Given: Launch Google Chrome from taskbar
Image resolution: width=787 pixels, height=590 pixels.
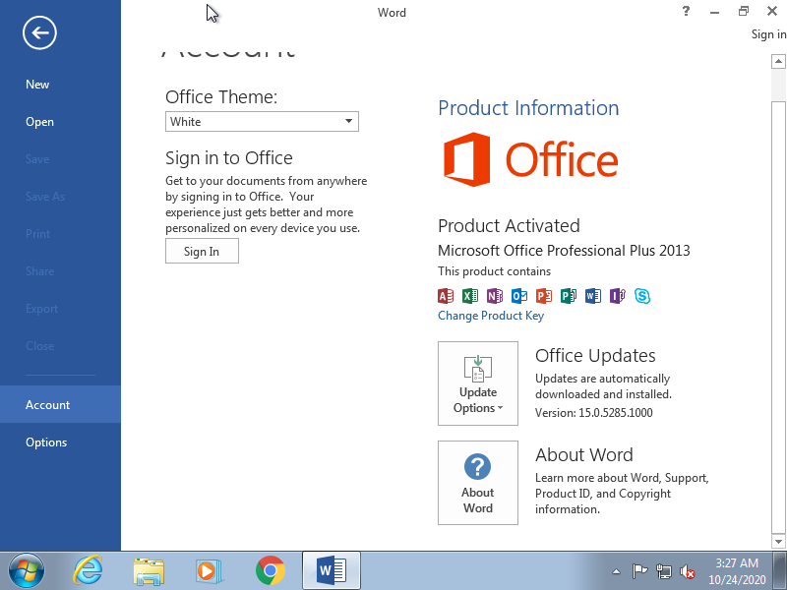Looking at the screenshot, I should click(x=270, y=571).
